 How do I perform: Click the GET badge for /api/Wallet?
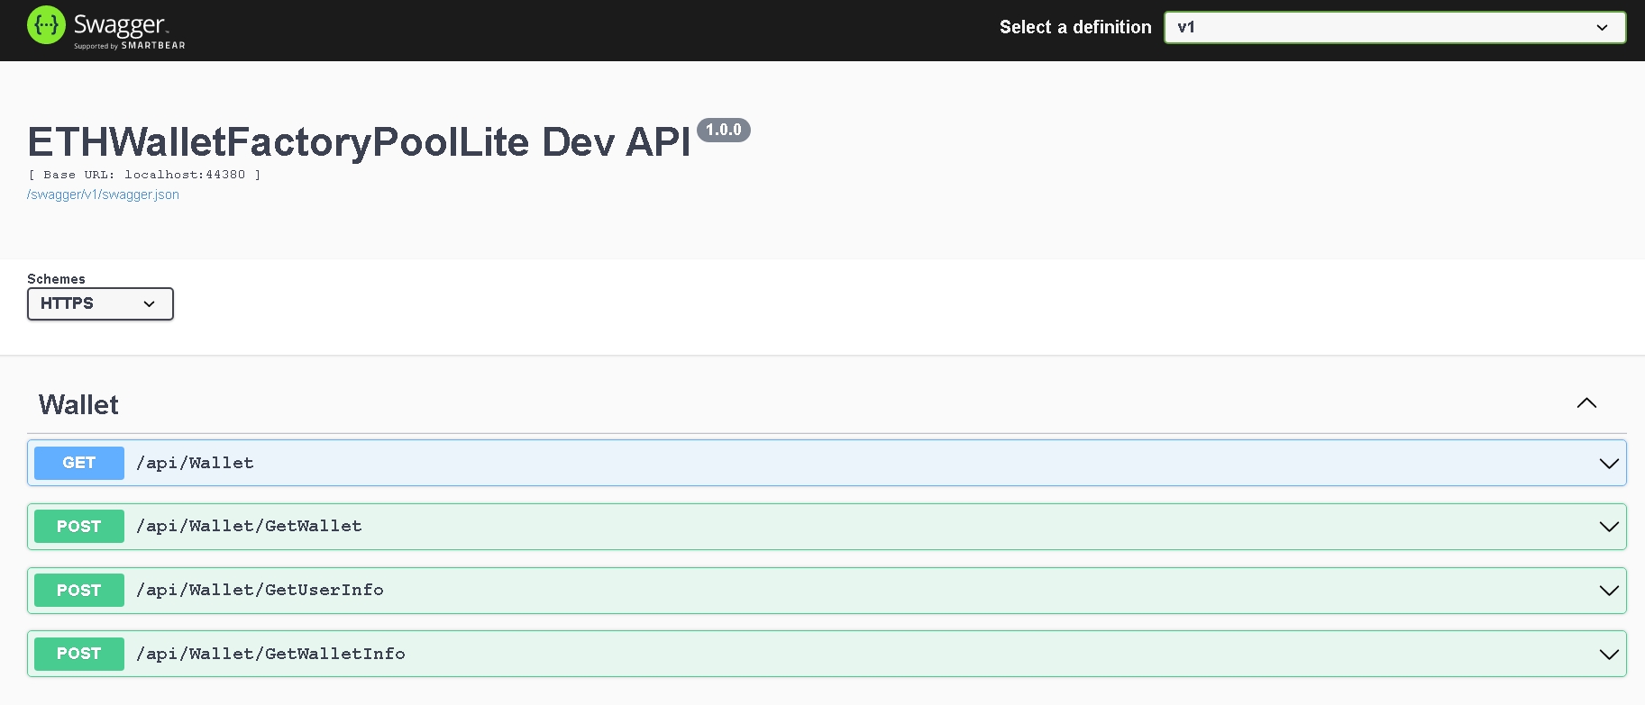[79, 463]
